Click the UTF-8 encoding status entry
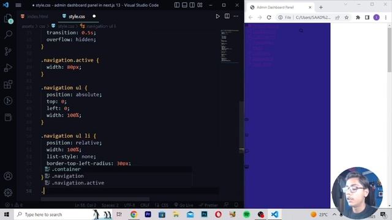392x220 pixels. tap(129, 205)
